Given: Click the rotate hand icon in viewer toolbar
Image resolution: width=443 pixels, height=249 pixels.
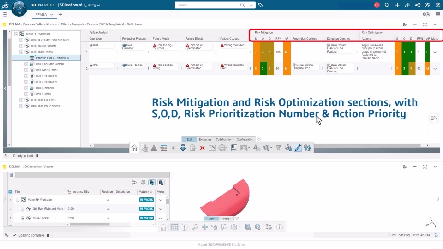Looking at the screenshot, I should (215, 227).
